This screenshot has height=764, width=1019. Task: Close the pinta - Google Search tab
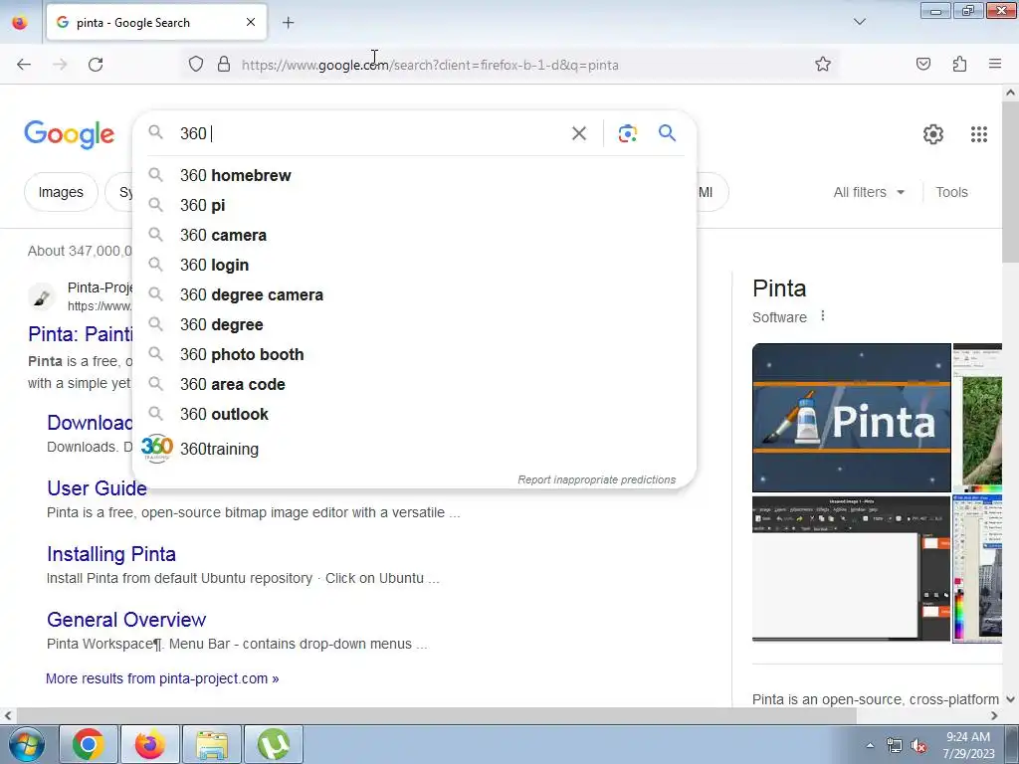click(x=250, y=22)
